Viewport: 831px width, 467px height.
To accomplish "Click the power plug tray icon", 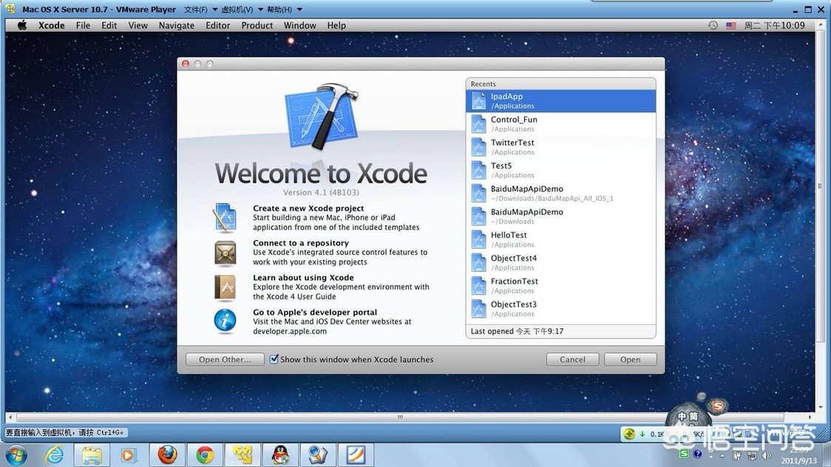I will pos(736,455).
